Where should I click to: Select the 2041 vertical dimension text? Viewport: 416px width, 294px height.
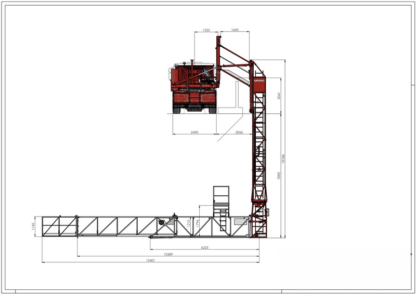click(x=279, y=95)
